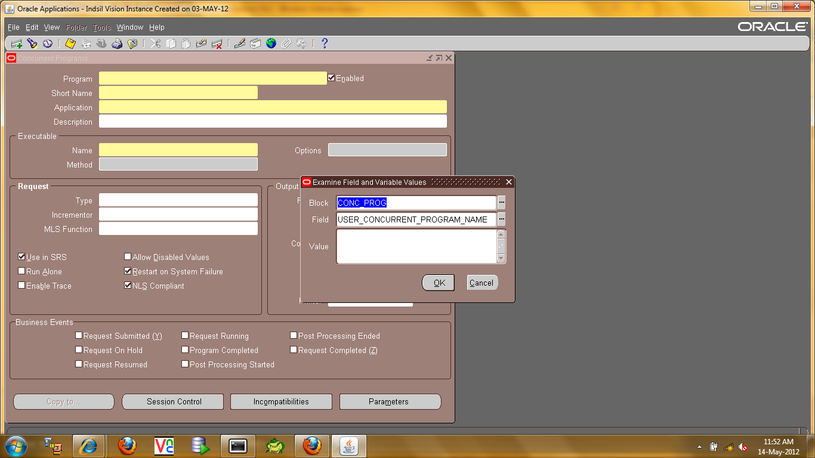The height and width of the screenshot is (458, 815).
Task: Open the Window menu
Action: (130, 27)
